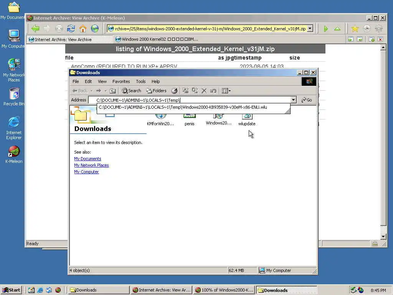Open Favorites menu in Downloads window
Viewport: 393px width, 295px height.
coord(121,81)
